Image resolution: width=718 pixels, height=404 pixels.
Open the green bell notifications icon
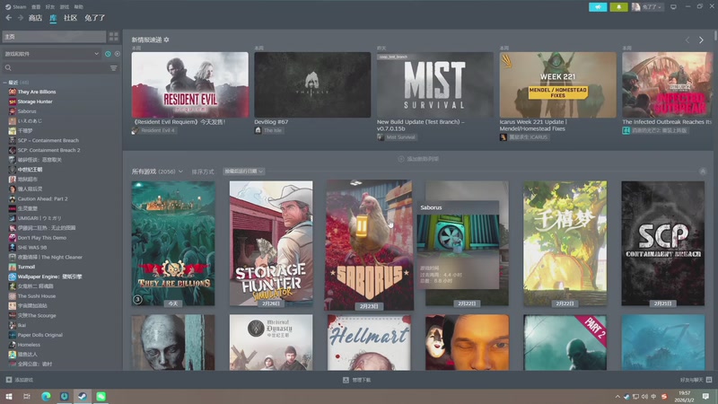click(618, 7)
